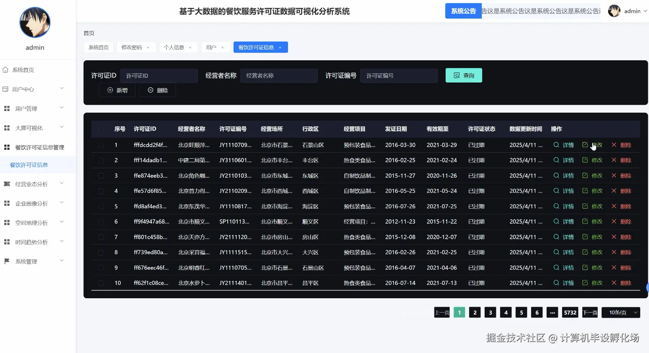The height and width of the screenshot is (353, 649).
Task: Click the 企业画像分析 grid icon
Action: pos(7,203)
